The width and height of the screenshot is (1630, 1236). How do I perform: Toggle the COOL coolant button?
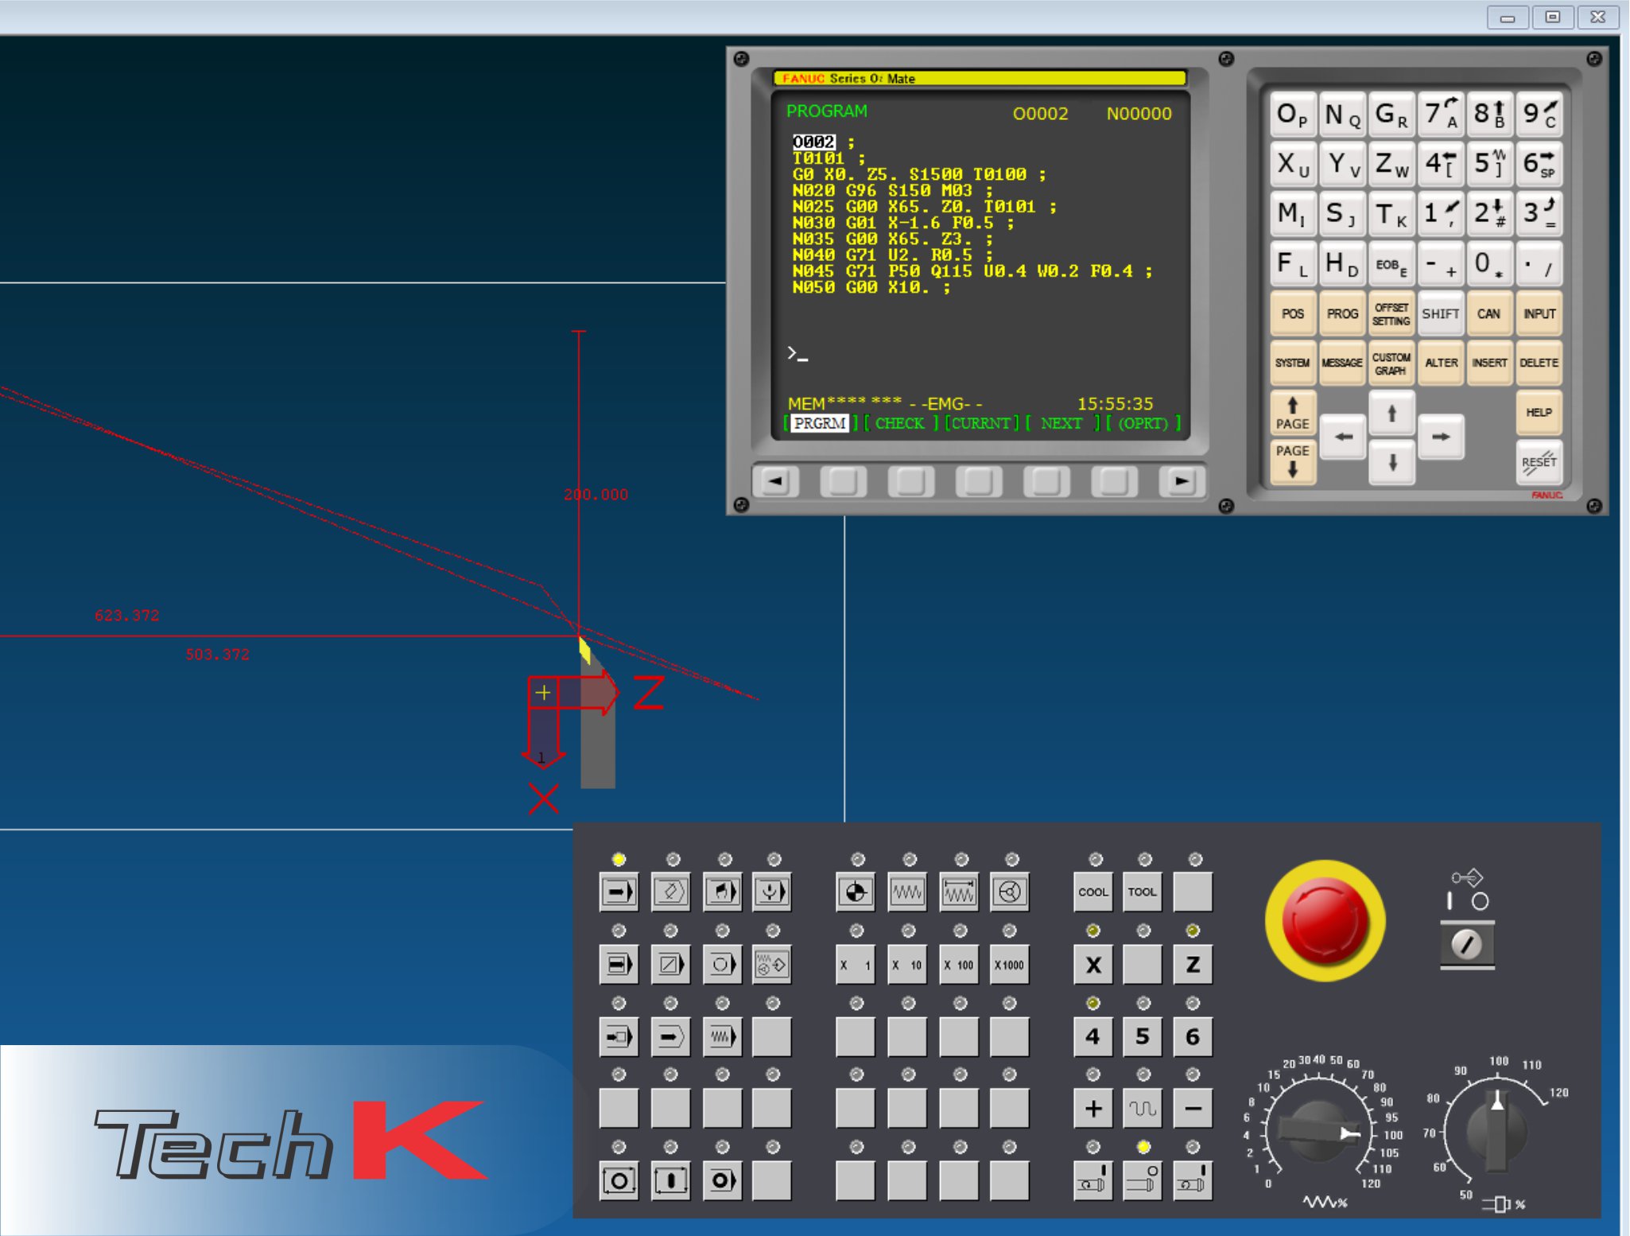pyautogui.click(x=1092, y=892)
